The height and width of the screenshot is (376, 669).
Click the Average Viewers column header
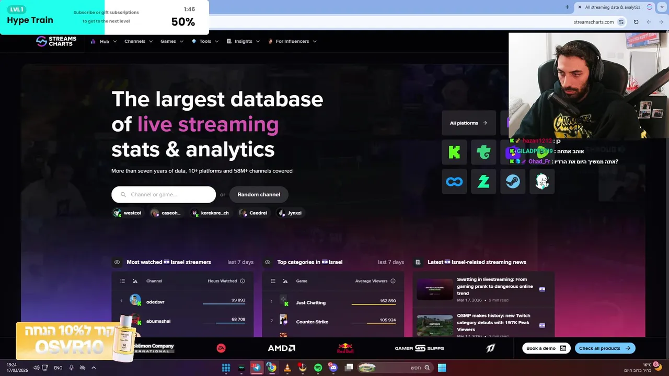click(x=371, y=281)
